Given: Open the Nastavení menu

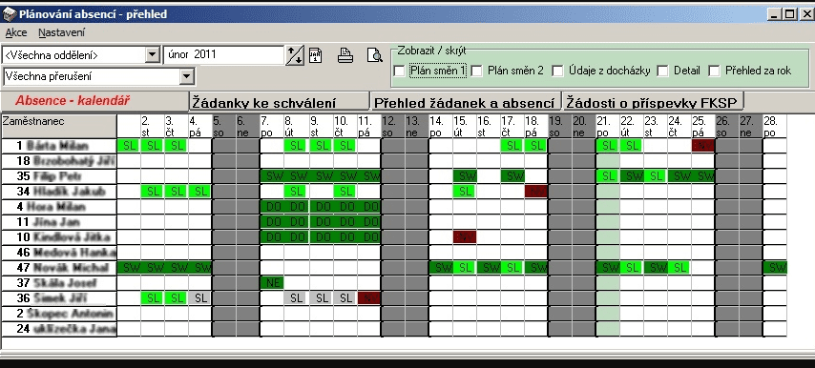Looking at the screenshot, I should click(x=61, y=32).
